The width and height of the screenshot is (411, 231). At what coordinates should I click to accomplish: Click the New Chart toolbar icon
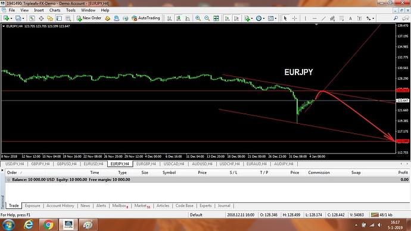(x=6, y=18)
